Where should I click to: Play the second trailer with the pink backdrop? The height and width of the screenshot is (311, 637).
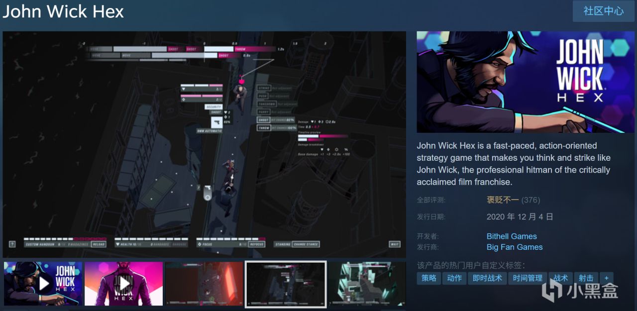coord(124,284)
